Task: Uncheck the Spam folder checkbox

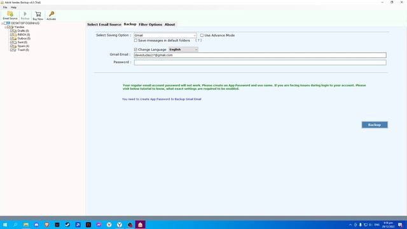Action: point(11,46)
